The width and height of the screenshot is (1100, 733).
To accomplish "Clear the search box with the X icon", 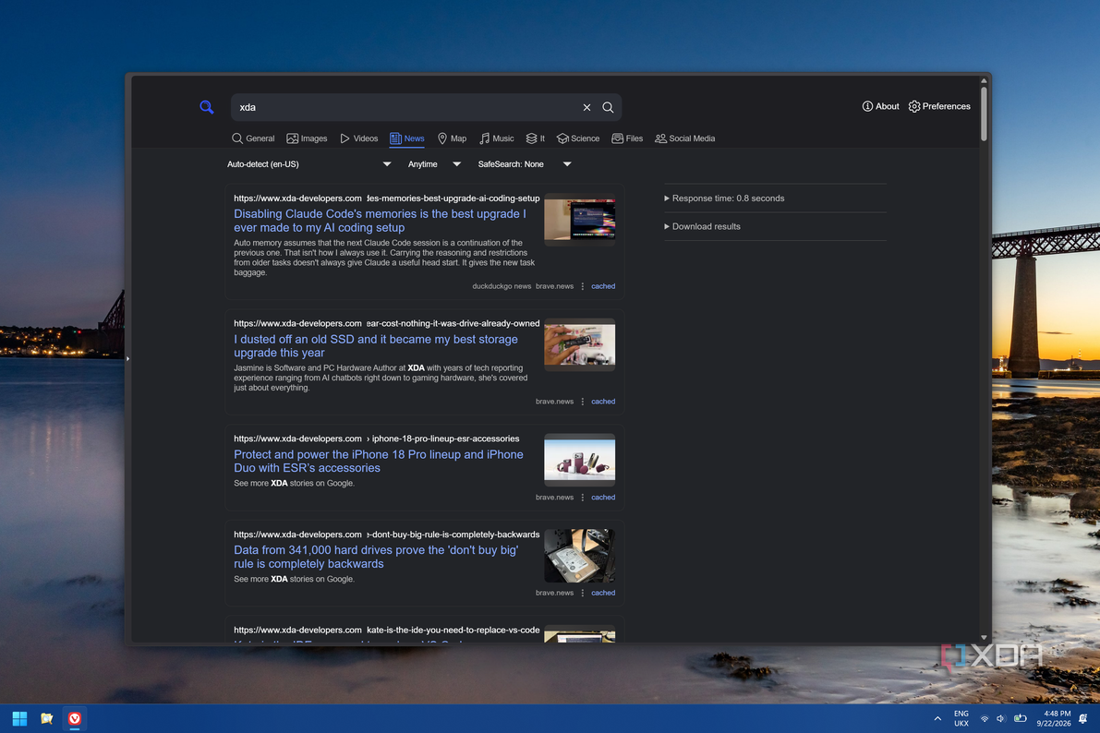I will pyautogui.click(x=586, y=107).
